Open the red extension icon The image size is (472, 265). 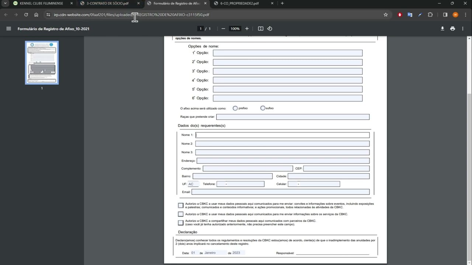(400, 15)
